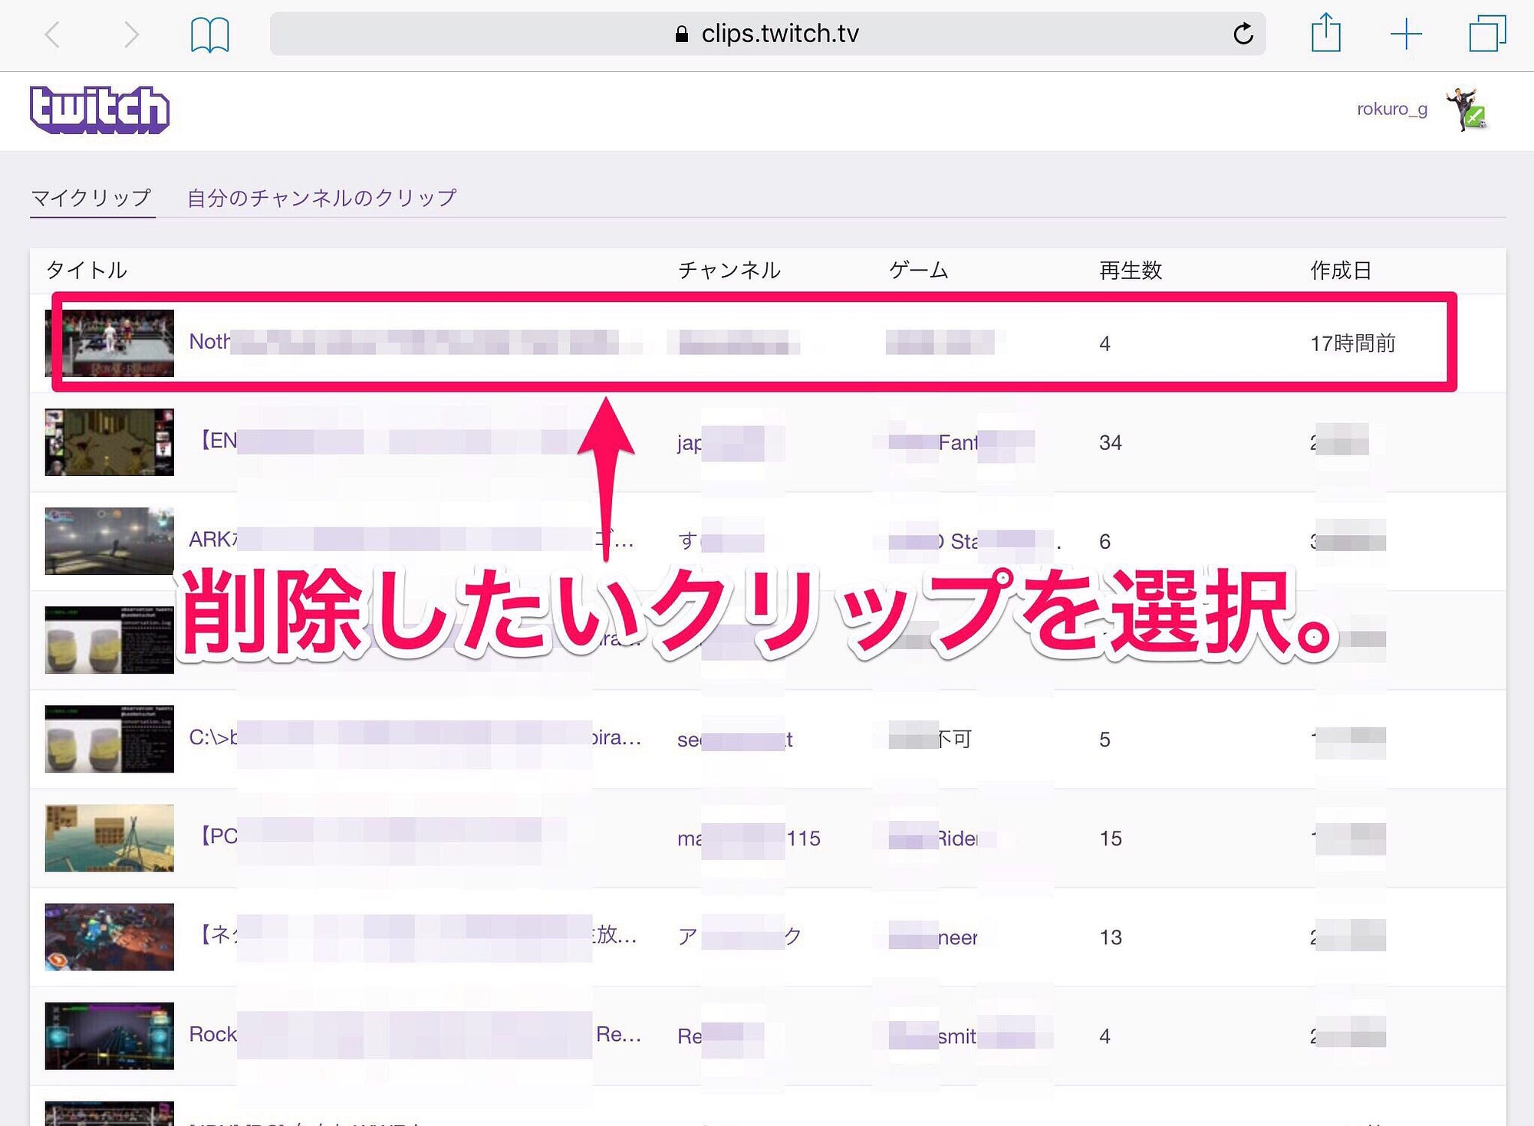Click the rokuro_g username link
Screen dimensions: 1534x1126
click(1392, 109)
